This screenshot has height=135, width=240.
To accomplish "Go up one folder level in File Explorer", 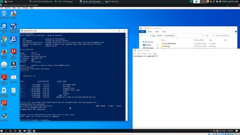I will click(151, 36).
